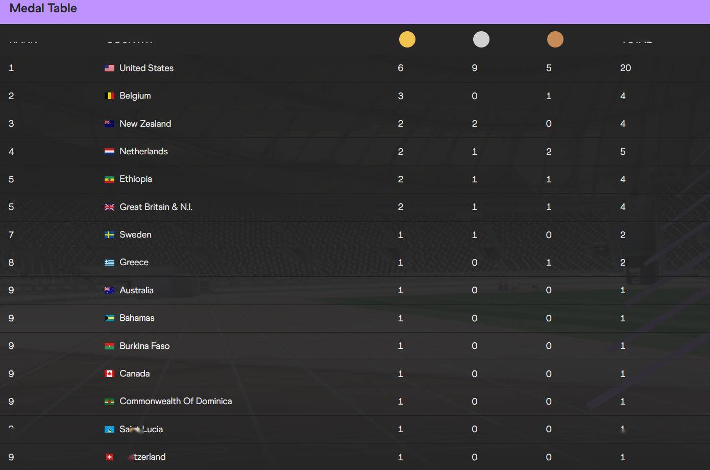Click the Sweden flag icon
The height and width of the screenshot is (470, 710).
pos(109,235)
